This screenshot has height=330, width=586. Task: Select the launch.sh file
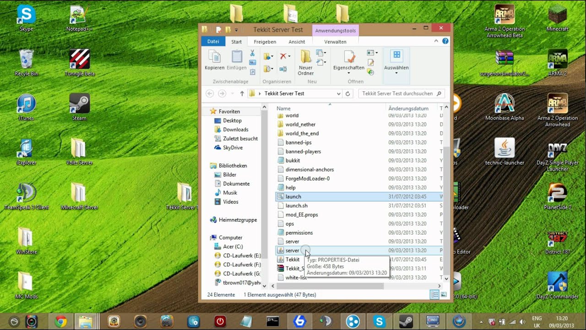coord(296,206)
